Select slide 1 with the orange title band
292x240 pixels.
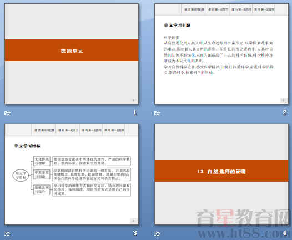tap(72, 54)
